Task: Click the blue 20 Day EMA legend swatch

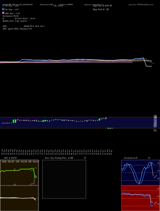Action: [3, 5]
